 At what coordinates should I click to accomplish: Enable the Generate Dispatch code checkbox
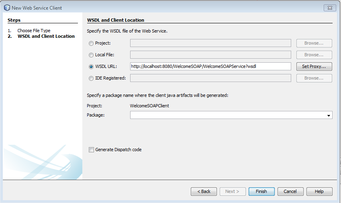coord(92,150)
